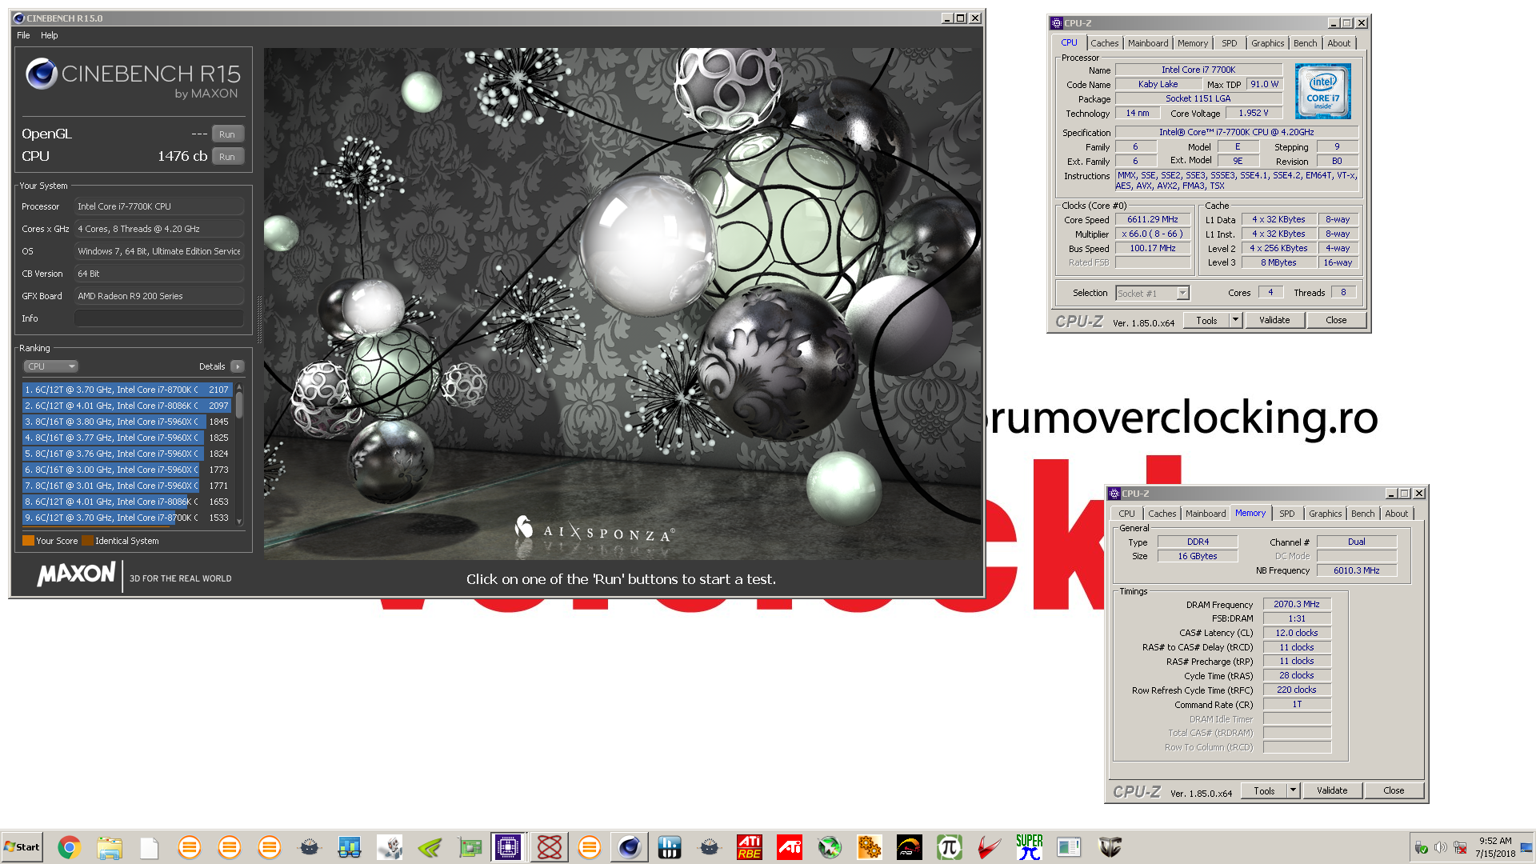The height and width of the screenshot is (864, 1536).
Task: Expand ranking Details arrow in Cinebench
Action: pos(237,366)
